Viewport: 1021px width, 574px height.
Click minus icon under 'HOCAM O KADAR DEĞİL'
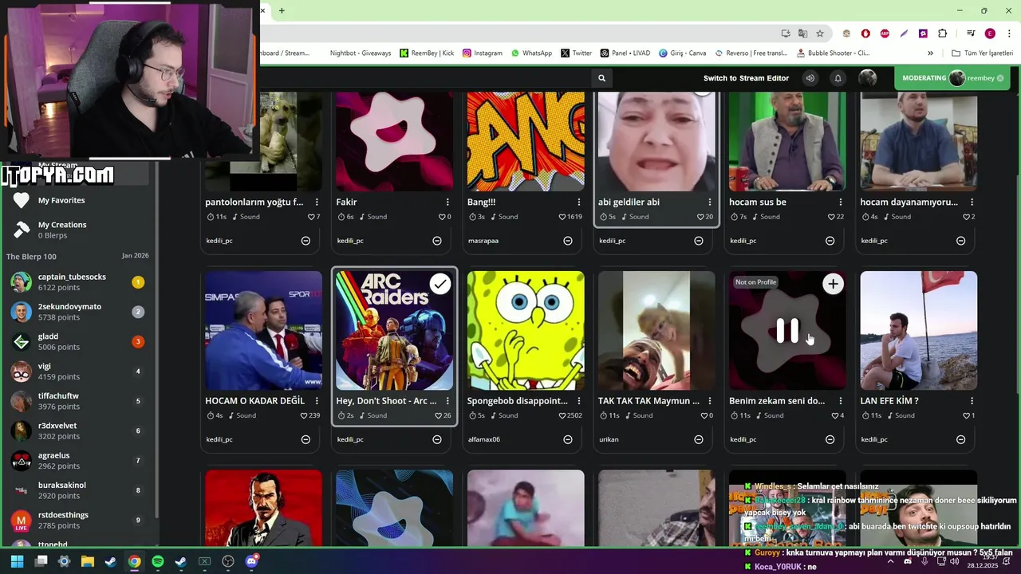coord(306,439)
